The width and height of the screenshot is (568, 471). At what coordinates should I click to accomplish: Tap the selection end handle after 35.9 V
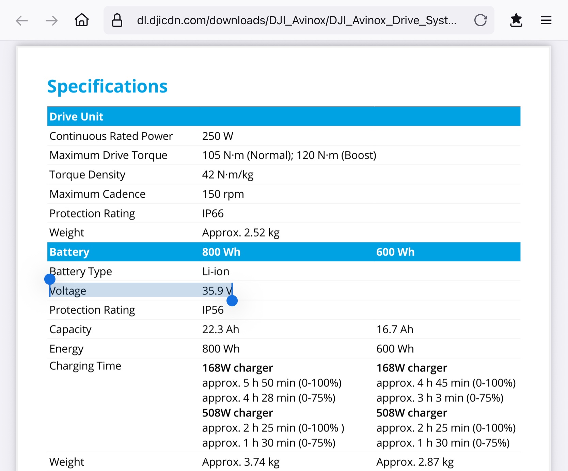click(232, 301)
